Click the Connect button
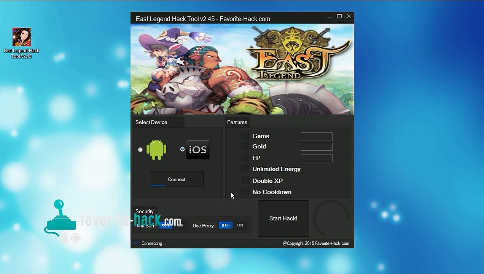The height and width of the screenshot is (274, 484). coord(177,179)
